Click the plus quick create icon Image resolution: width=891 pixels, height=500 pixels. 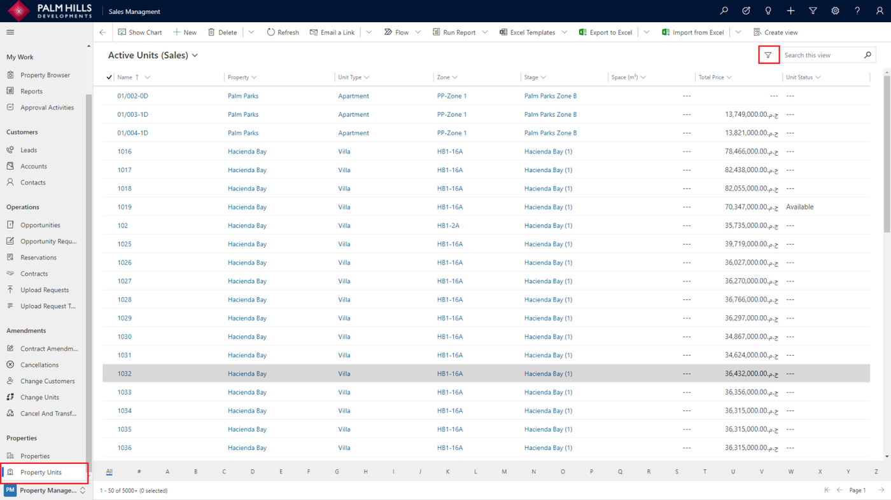point(790,11)
